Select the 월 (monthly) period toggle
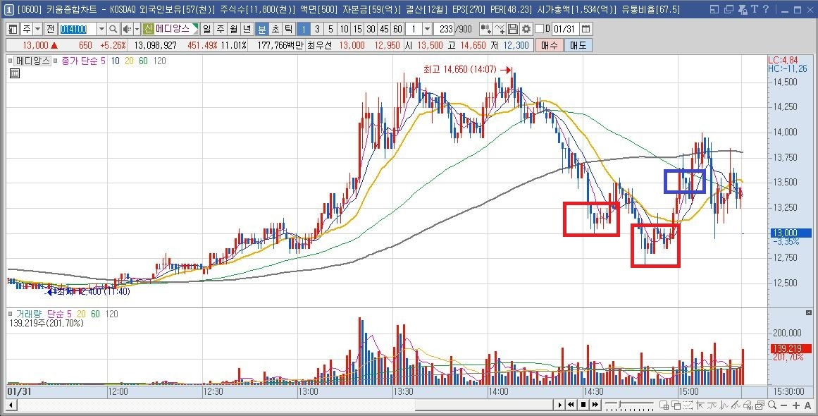Image resolution: width=818 pixels, height=416 pixels. [234, 29]
